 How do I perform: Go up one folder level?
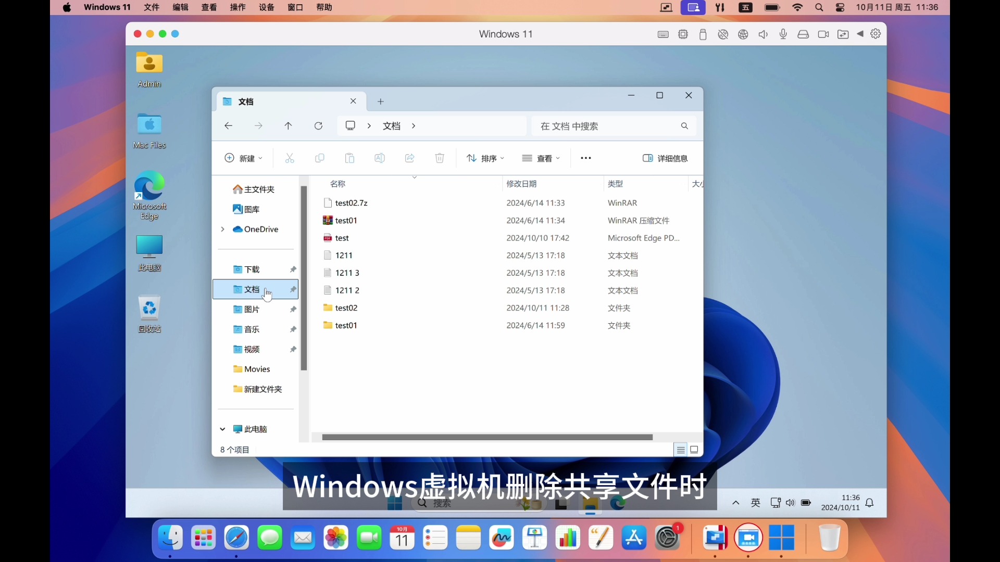288,126
